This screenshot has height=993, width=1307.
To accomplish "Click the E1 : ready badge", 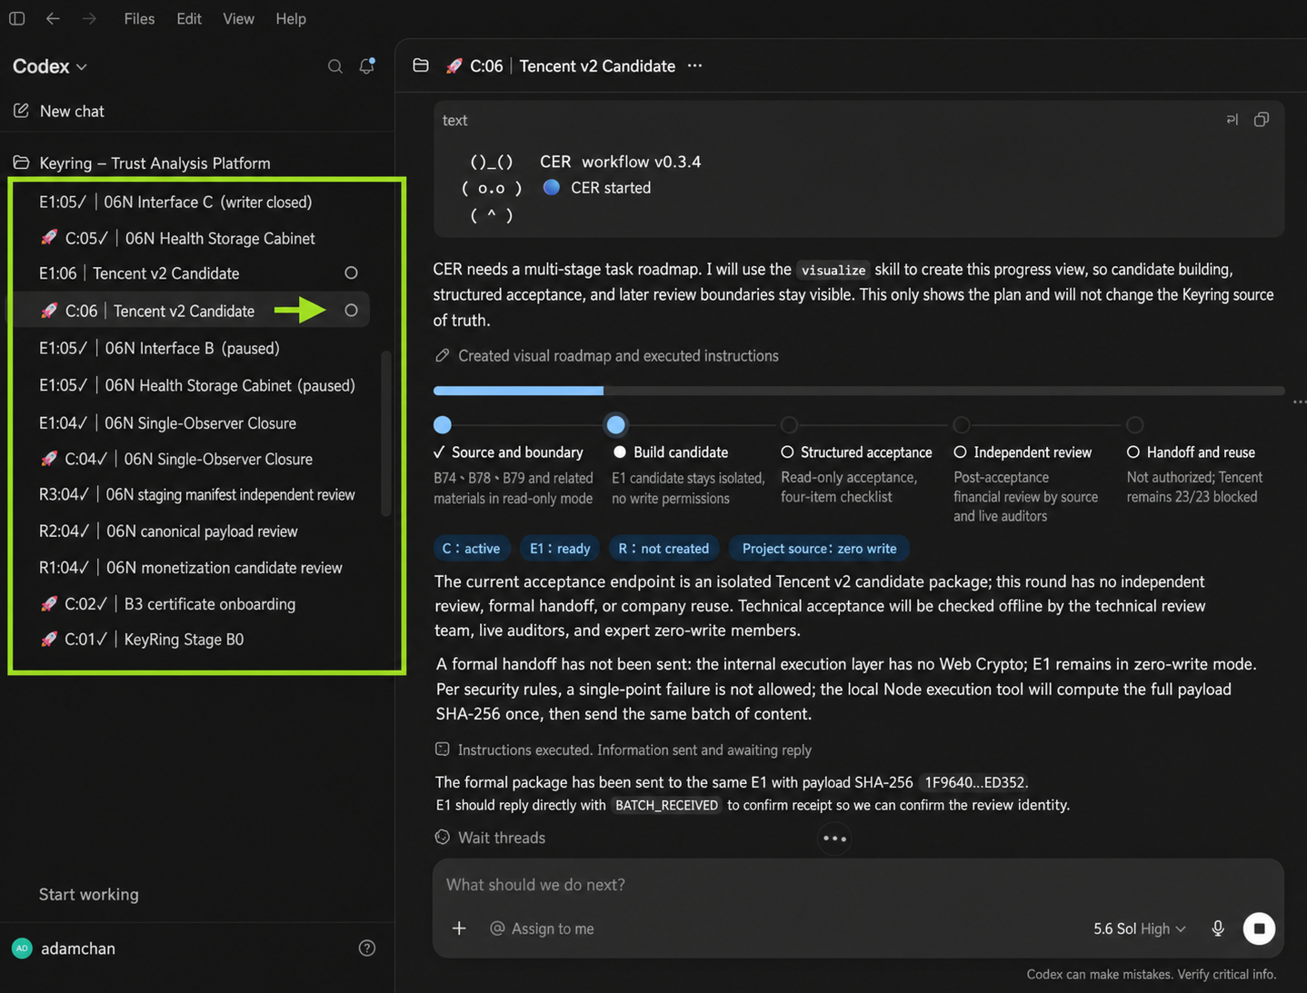I will click(560, 548).
